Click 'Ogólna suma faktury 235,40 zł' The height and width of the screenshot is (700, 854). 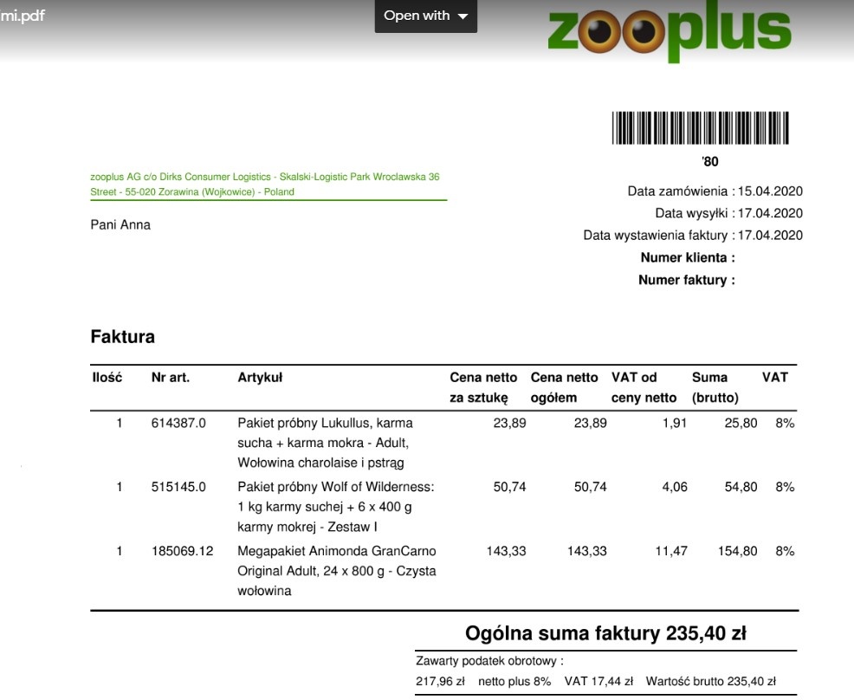point(605,633)
